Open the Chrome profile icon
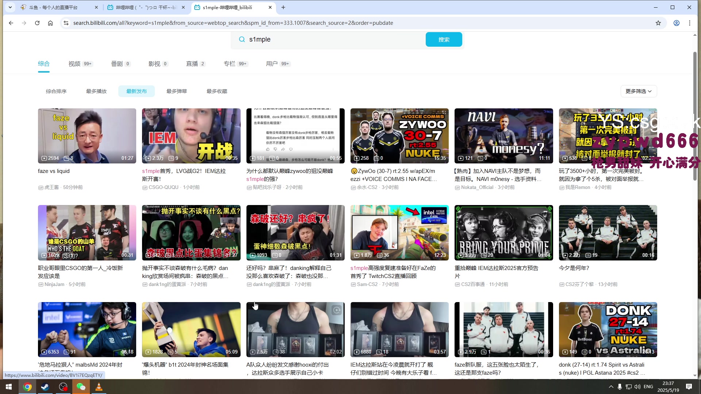The width and height of the screenshot is (701, 394). click(x=677, y=23)
